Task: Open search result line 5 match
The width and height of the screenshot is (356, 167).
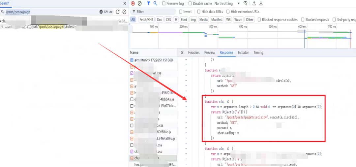Action: tap(64, 27)
